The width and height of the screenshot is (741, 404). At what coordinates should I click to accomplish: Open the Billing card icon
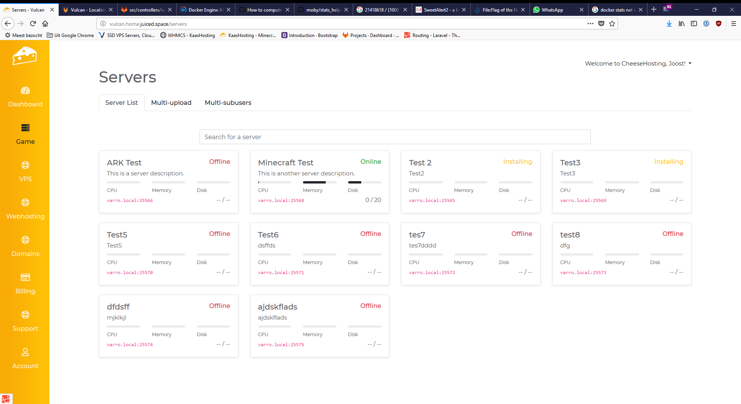pos(25,277)
